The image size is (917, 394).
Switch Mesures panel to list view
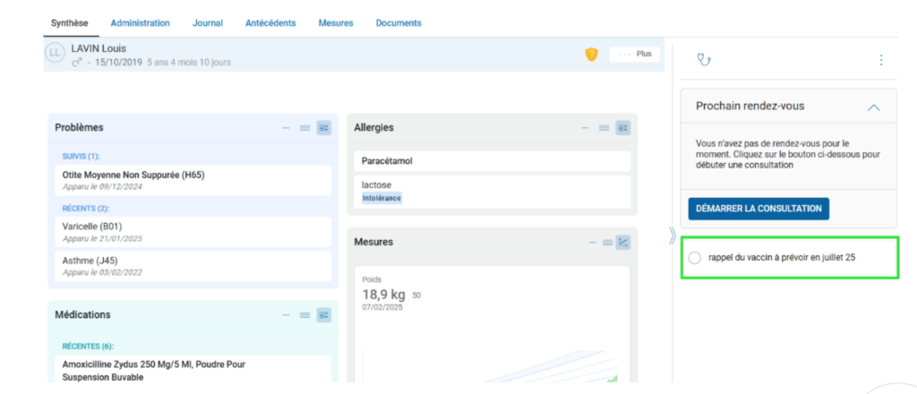[607, 242]
